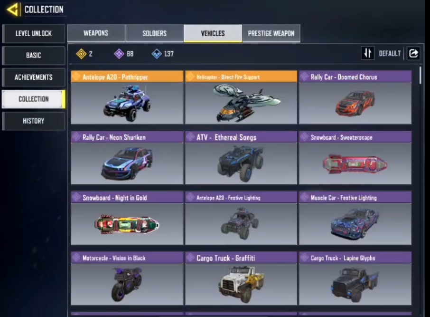Select the legendary gold rarity filter icon
This screenshot has width=430, height=317.
tap(81, 54)
